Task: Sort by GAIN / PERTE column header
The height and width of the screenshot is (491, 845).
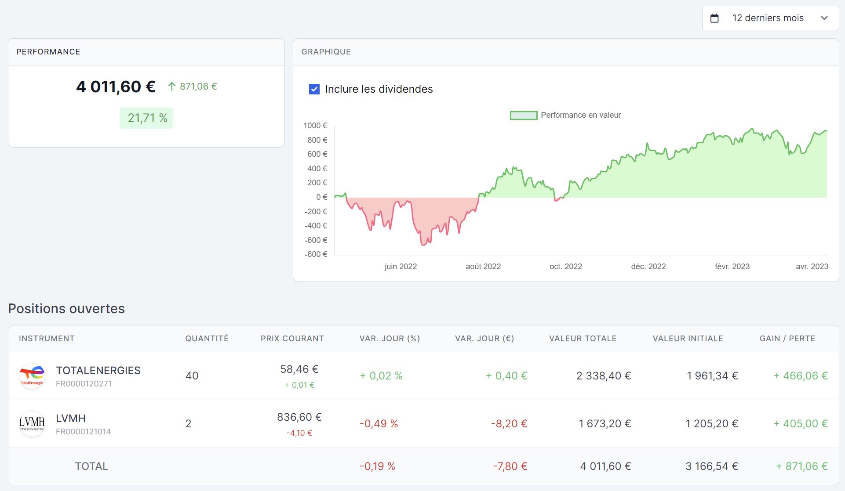Action: click(x=787, y=339)
